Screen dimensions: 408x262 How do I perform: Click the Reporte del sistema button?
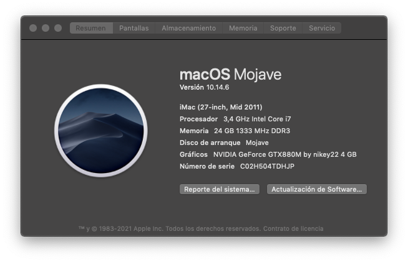pos(220,189)
